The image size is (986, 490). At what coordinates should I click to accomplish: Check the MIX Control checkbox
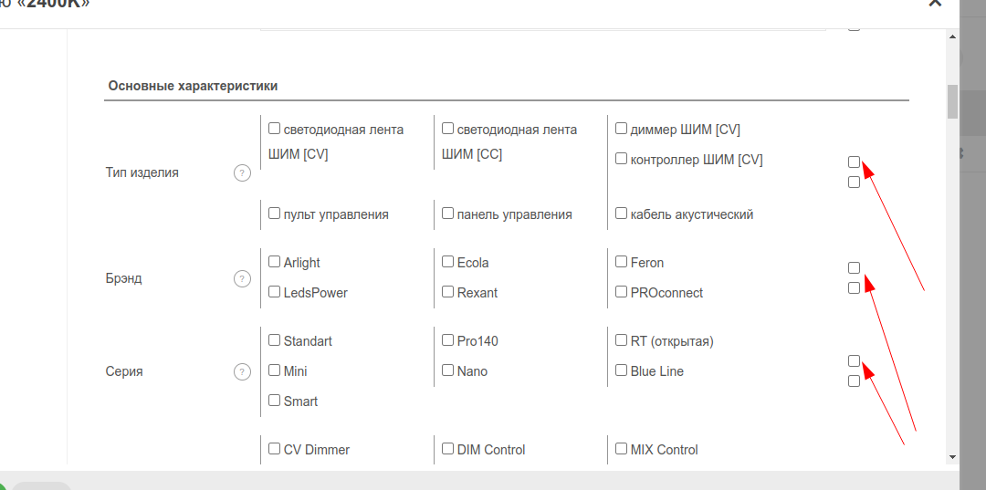pos(622,449)
